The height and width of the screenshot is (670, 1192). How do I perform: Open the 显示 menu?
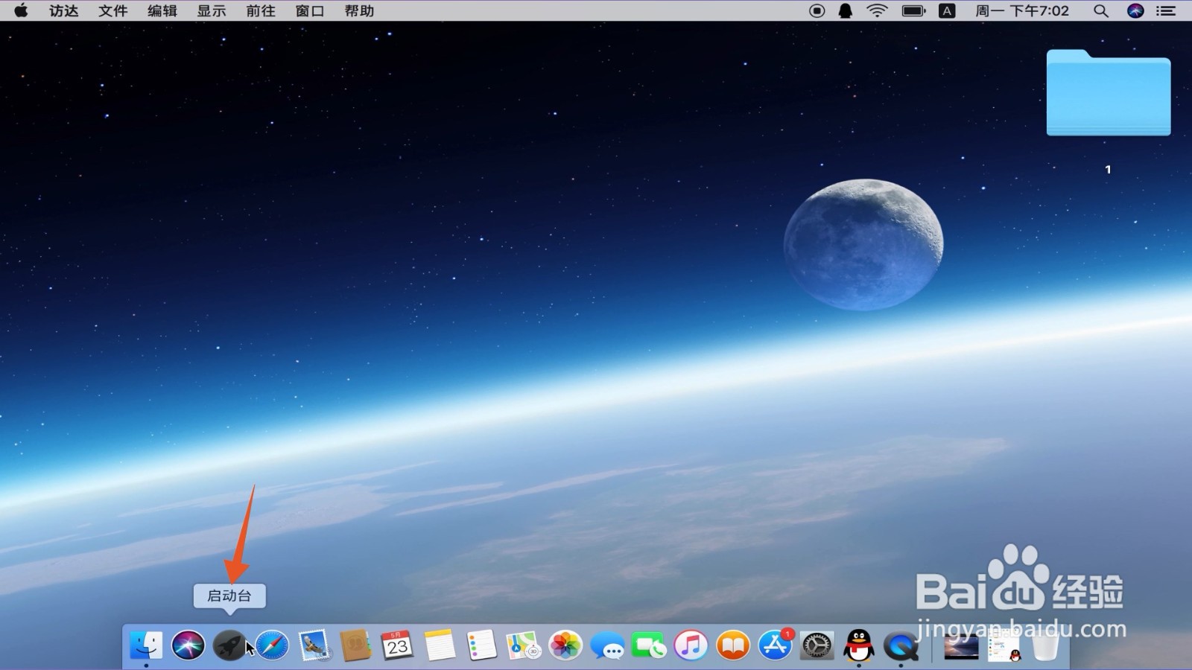211,10
